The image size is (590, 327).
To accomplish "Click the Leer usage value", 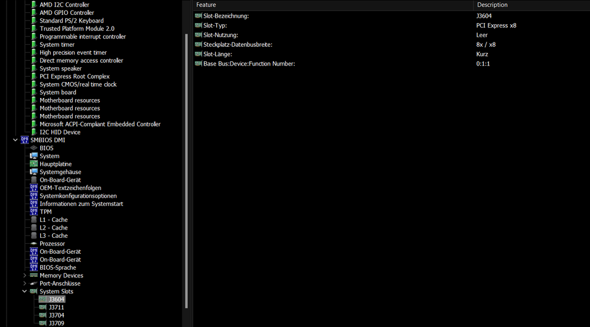I will (482, 35).
